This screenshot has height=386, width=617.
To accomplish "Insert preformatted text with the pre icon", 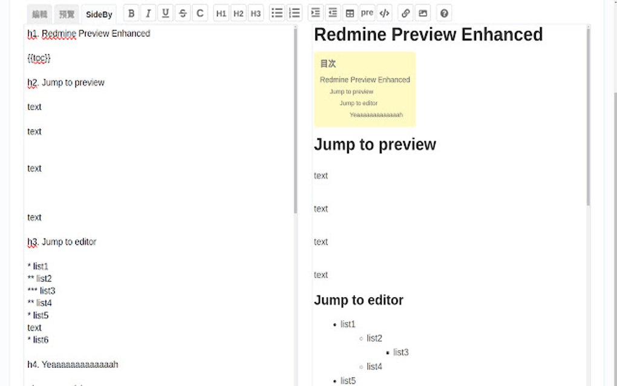I will click(367, 13).
